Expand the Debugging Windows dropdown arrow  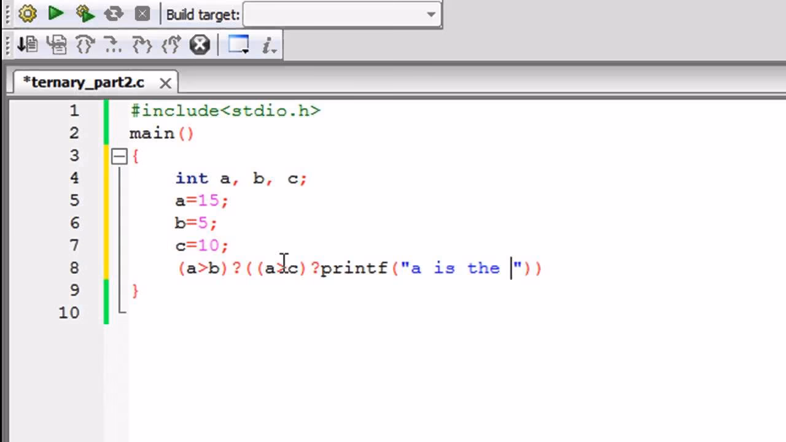point(244,51)
